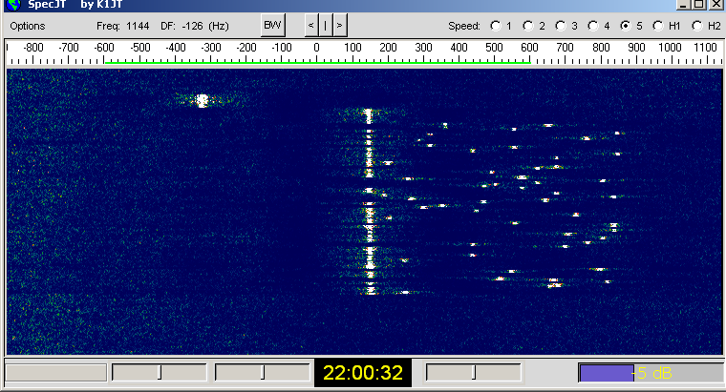Select Speed 3 radio button
The width and height of the screenshot is (726, 392).
tap(561, 26)
